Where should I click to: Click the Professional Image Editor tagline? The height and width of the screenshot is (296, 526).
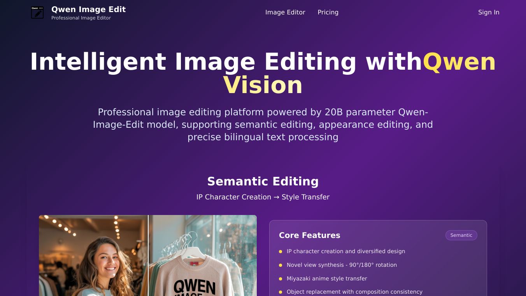[81, 18]
